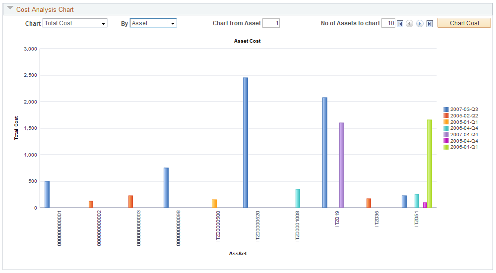Go to last set of assets

point(430,24)
